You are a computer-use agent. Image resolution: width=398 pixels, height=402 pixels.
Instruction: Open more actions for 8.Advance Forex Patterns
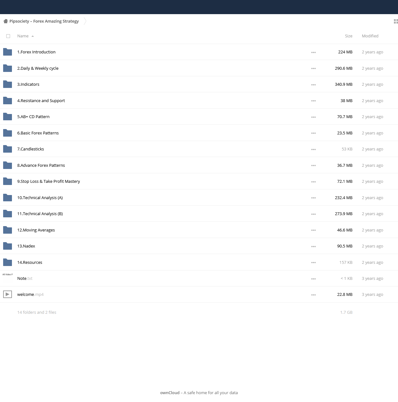pyautogui.click(x=313, y=166)
